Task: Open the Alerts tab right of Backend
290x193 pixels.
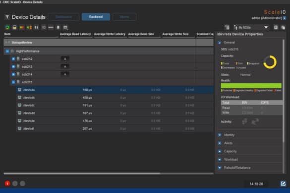Action: (124, 17)
